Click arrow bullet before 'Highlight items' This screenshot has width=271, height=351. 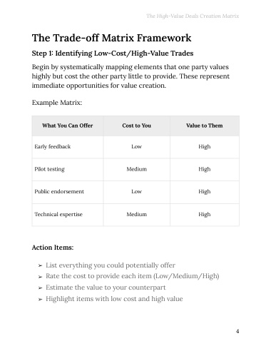[x=40, y=300]
